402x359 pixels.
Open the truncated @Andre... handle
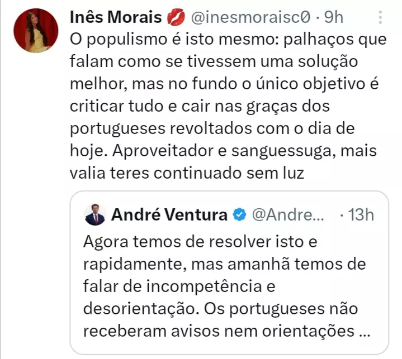[x=288, y=214]
